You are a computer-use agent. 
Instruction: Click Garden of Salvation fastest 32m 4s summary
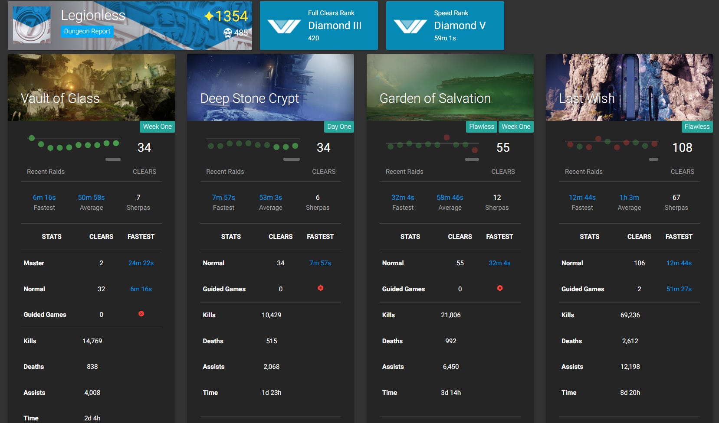tap(403, 198)
